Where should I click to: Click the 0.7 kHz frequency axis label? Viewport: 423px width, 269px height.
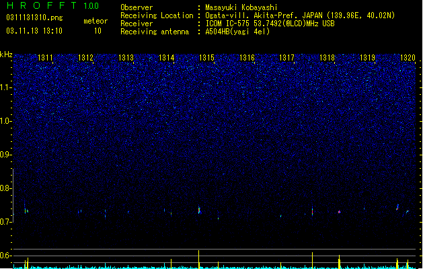(6, 222)
